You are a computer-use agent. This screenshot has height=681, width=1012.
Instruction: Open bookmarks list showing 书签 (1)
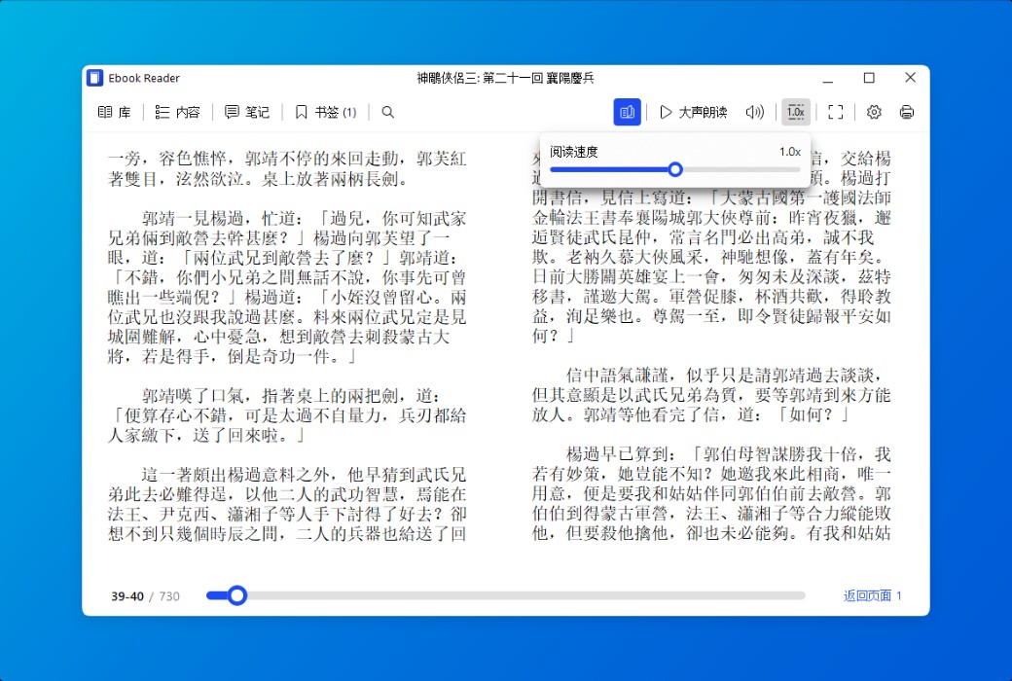(323, 111)
